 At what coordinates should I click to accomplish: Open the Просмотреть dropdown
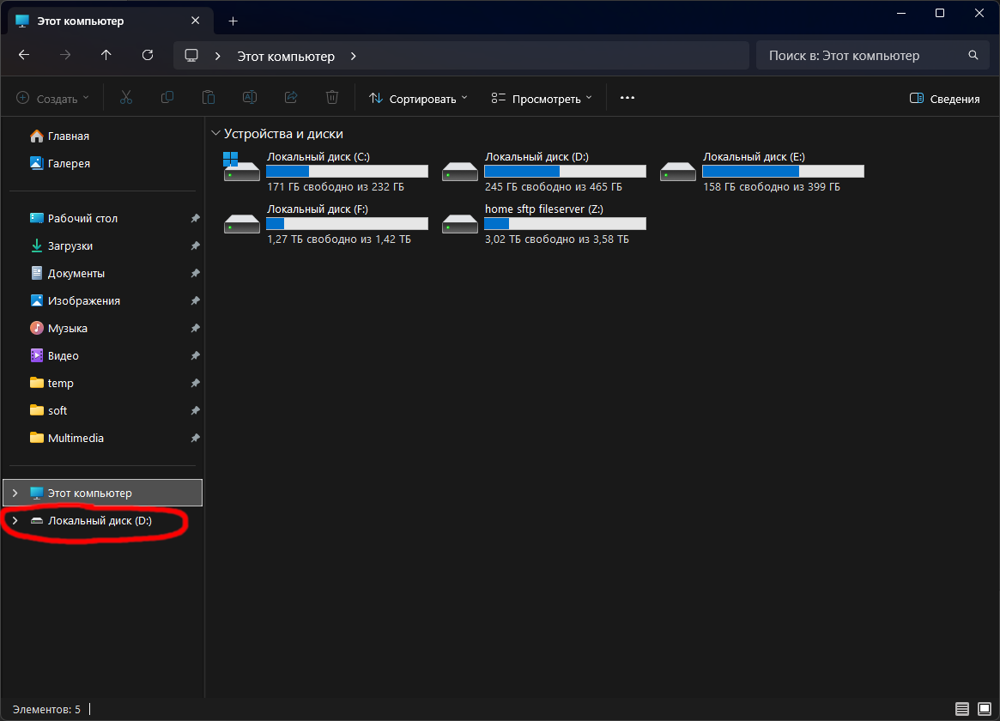[x=542, y=98]
